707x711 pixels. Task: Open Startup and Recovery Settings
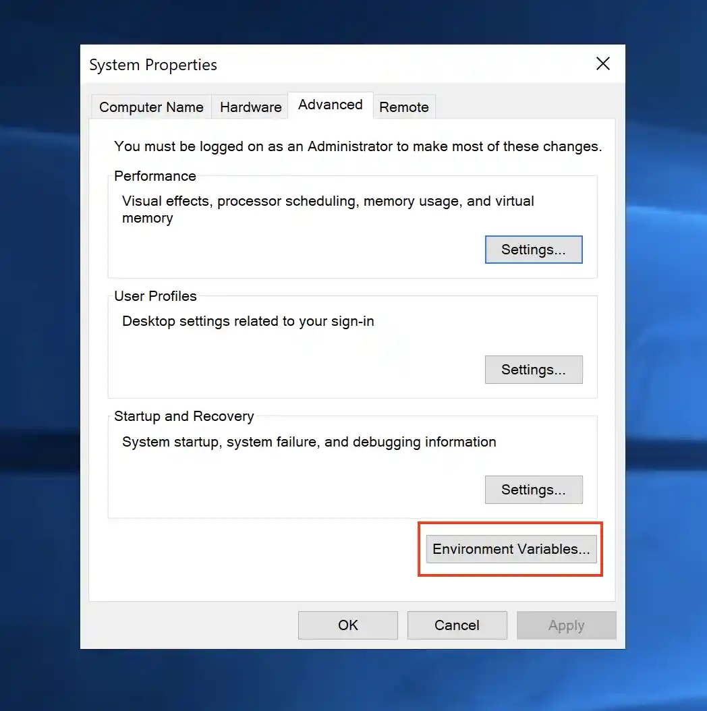tap(534, 489)
